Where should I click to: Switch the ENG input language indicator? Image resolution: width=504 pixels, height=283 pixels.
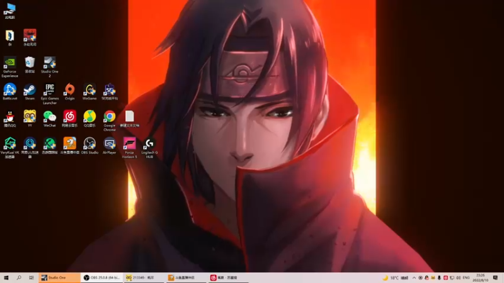(x=466, y=277)
